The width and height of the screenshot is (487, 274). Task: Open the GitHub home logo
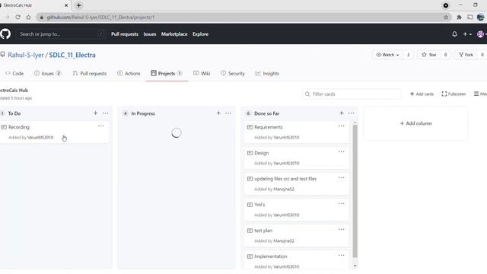click(x=5, y=33)
